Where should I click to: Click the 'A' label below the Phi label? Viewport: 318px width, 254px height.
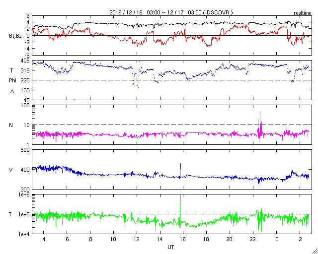tap(12, 92)
